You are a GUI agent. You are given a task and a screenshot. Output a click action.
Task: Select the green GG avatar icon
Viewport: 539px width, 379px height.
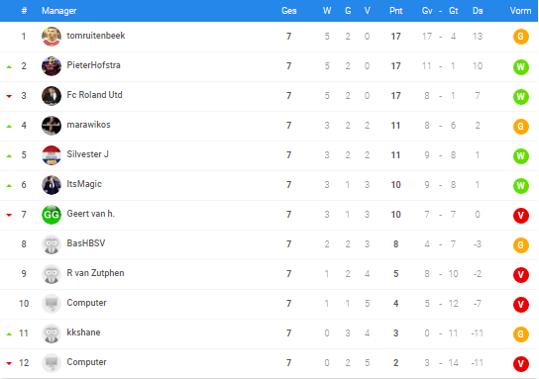(x=52, y=215)
